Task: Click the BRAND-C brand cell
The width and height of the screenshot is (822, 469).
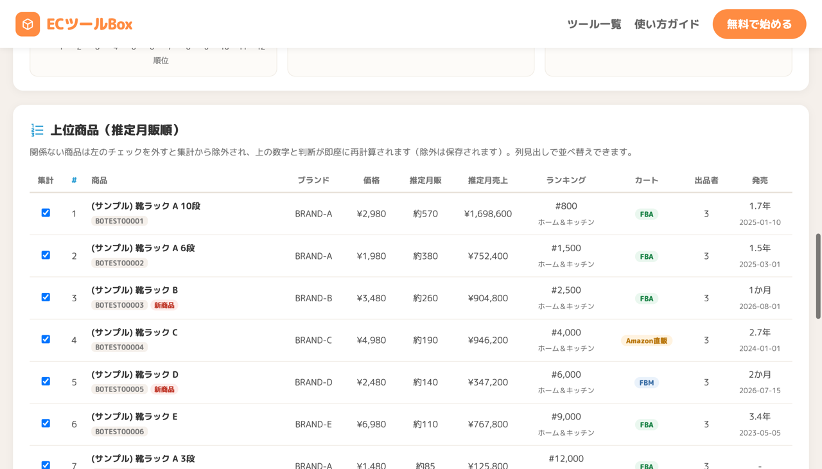Action: click(313, 340)
